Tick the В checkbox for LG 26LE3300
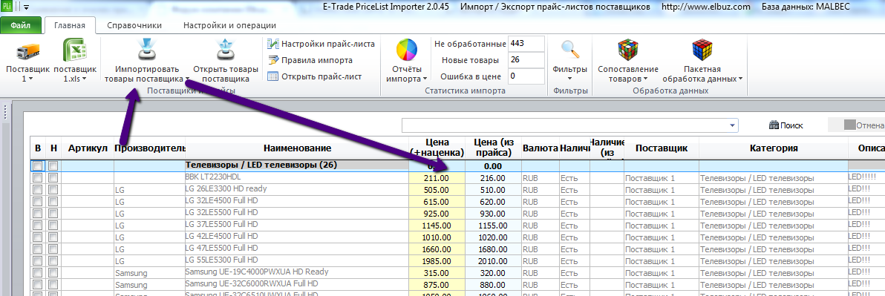This screenshot has height=296, width=885. 38,190
